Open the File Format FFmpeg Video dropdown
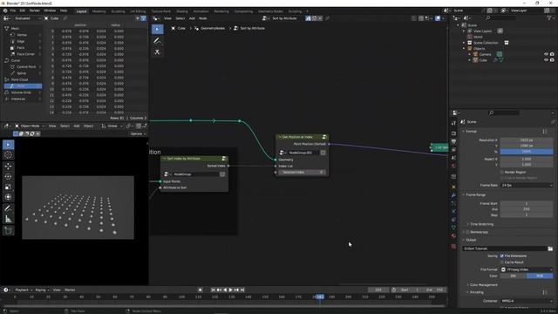The width and height of the screenshot is (558, 314). pos(527,270)
